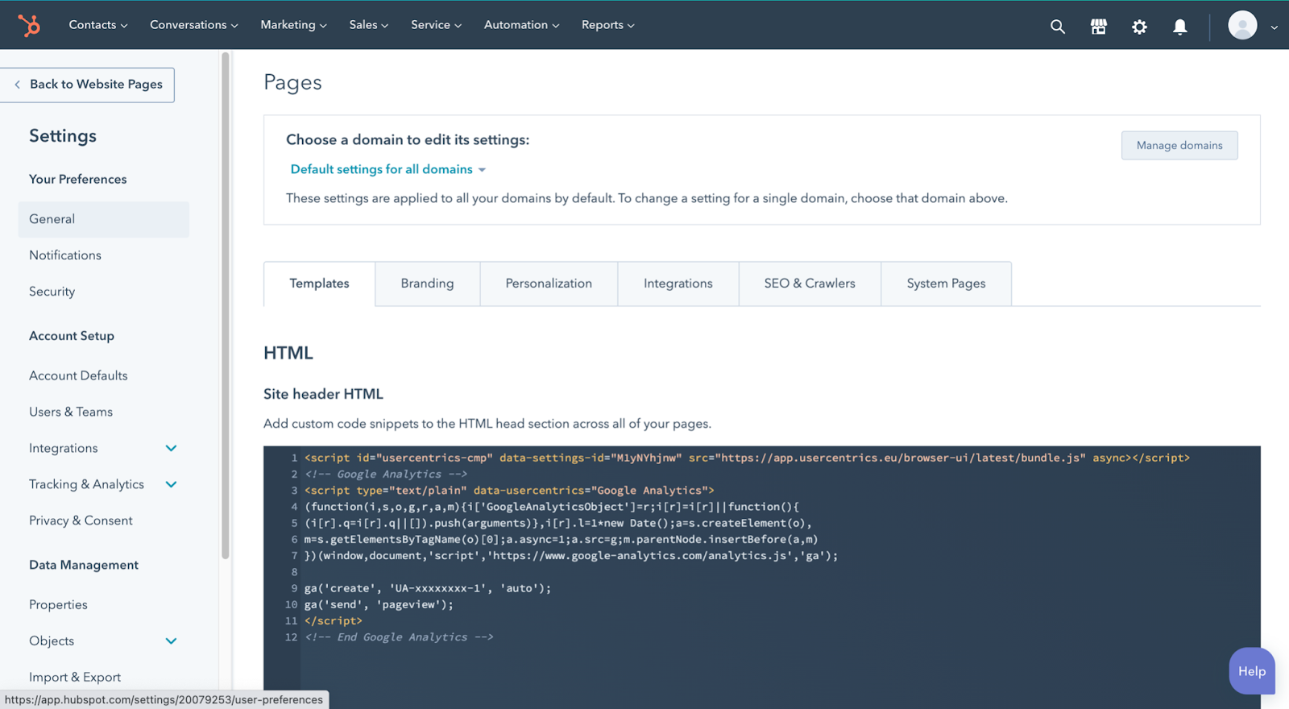Click the HubSpot sprocket logo
Viewport: 1289px width, 709px height.
pos(29,26)
